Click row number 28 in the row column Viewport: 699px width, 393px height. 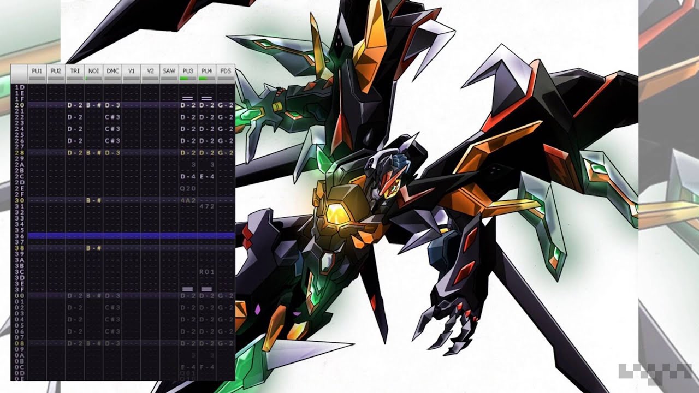20,153
